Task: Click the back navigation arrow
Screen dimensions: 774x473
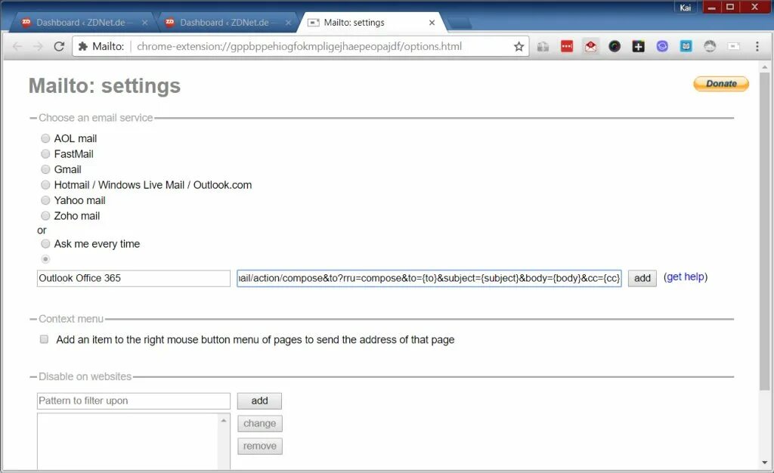Action: [17, 46]
